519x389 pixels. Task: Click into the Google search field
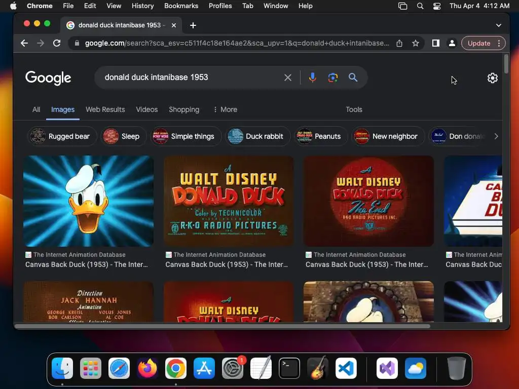(192, 77)
